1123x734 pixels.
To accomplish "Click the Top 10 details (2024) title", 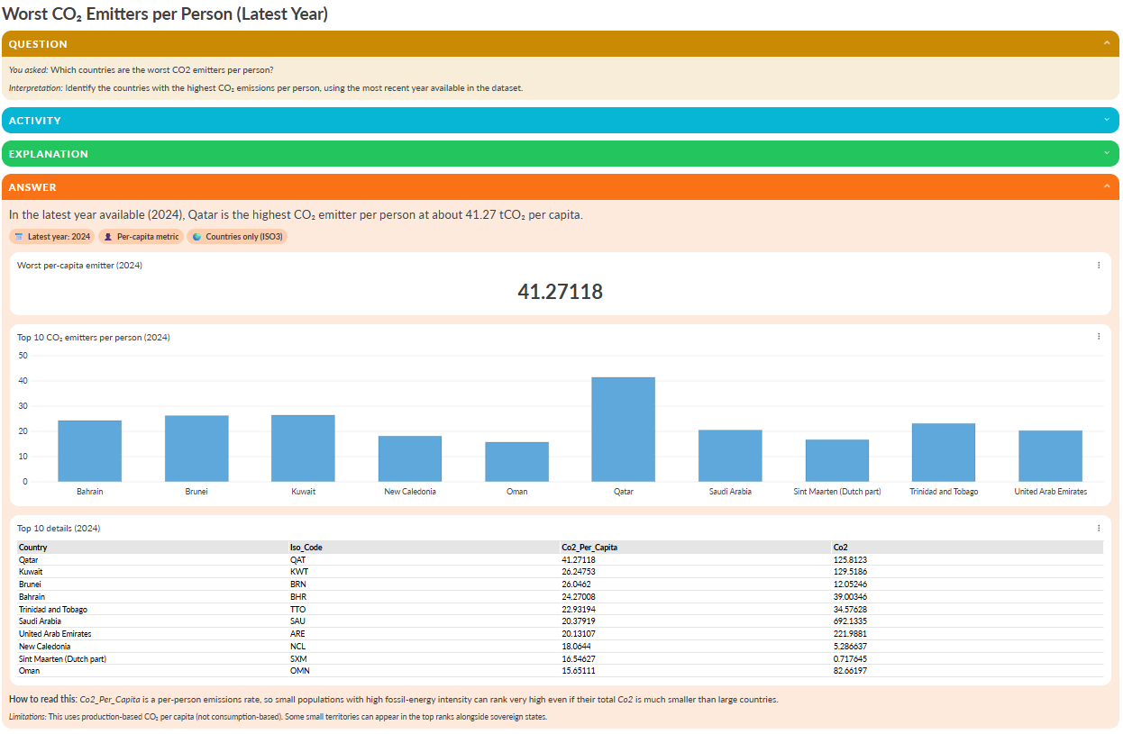I will pos(59,529).
